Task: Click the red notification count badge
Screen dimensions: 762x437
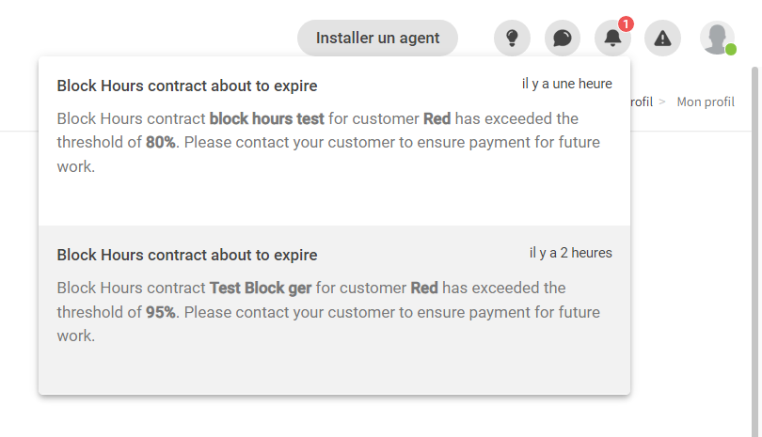Action: click(x=626, y=23)
